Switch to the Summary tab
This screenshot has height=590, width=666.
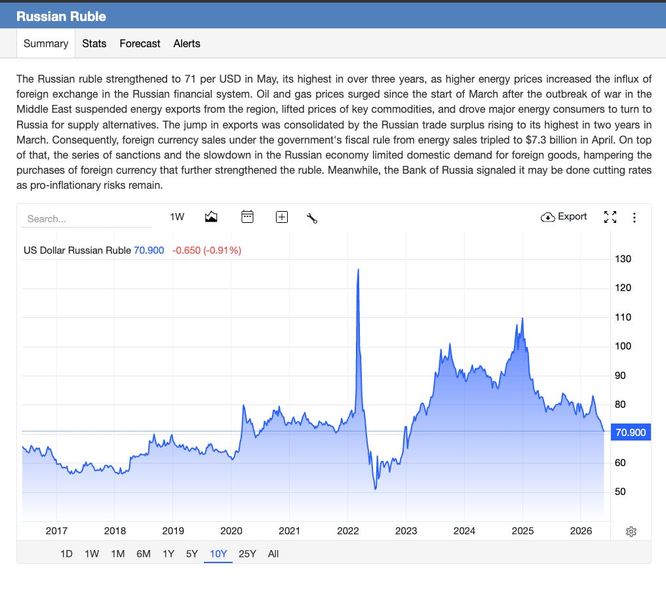click(46, 43)
